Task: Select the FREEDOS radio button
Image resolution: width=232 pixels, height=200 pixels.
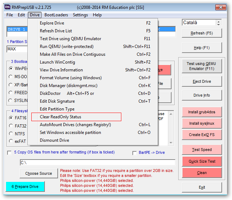Action: pyautogui.click(x=11, y=93)
